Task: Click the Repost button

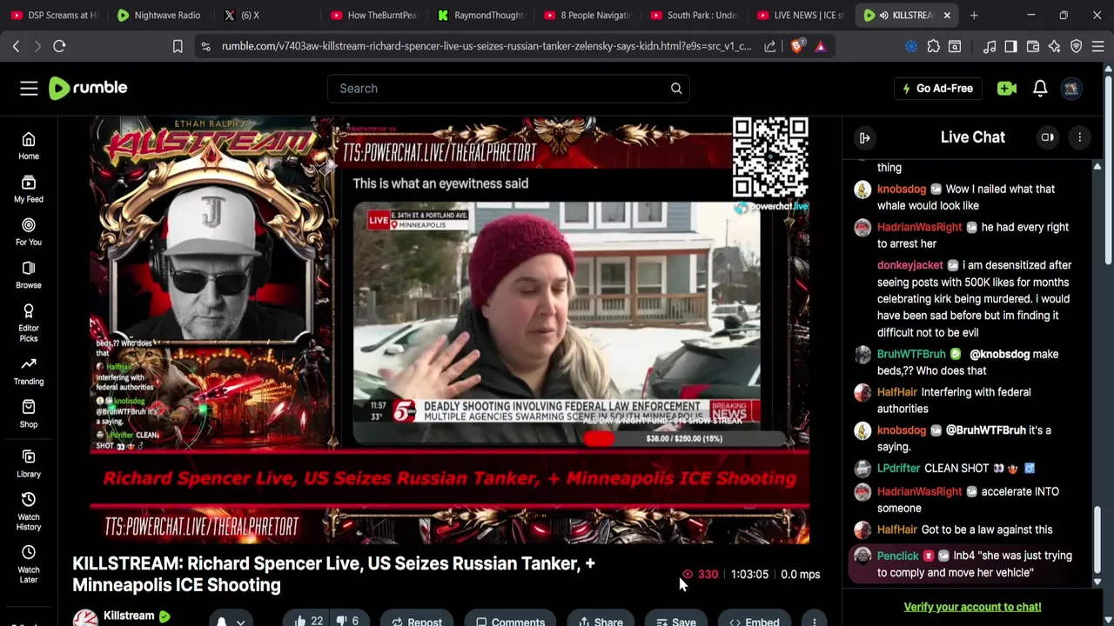Action: [x=417, y=621]
